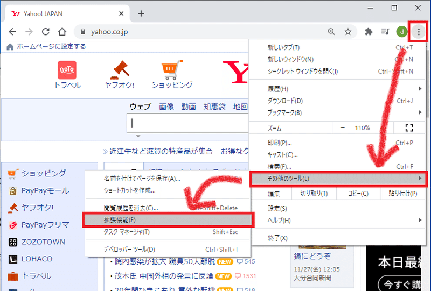This screenshot has width=431, height=291.
Task: Close the Yahoo! JAPAN tab
Action: tap(121, 13)
